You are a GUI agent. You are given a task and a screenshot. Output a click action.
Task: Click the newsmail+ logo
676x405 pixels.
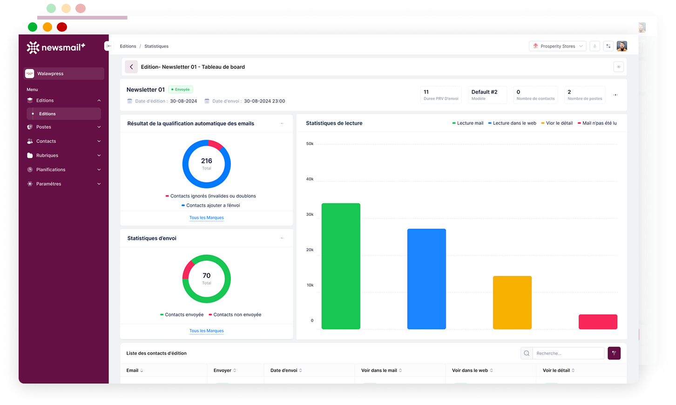tap(56, 47)
